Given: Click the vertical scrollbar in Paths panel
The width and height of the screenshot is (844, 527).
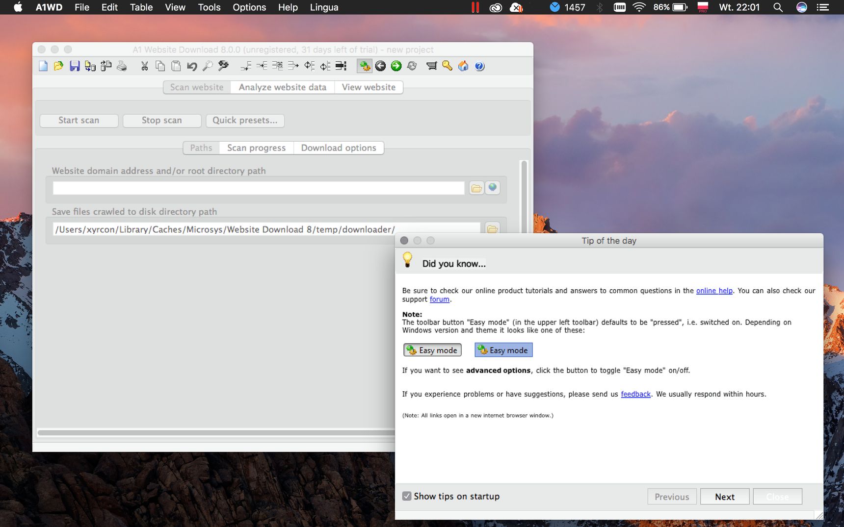Looking at the screenshot, I should click(x=524, y=196).
